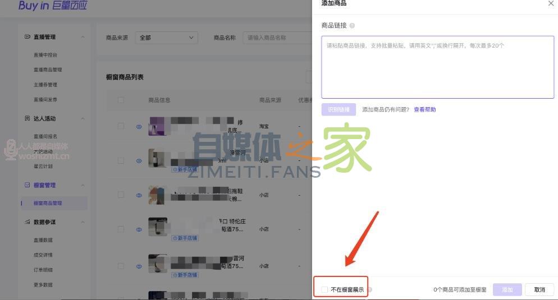Open 直播中控台 in the sidebar
The height and width of the screenshot is (300, 558).
tap(45, 55)
